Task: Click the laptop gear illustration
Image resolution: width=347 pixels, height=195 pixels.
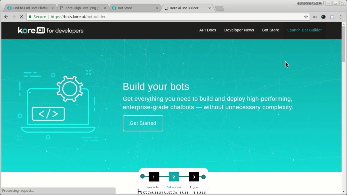Action: tap(58, 105)
